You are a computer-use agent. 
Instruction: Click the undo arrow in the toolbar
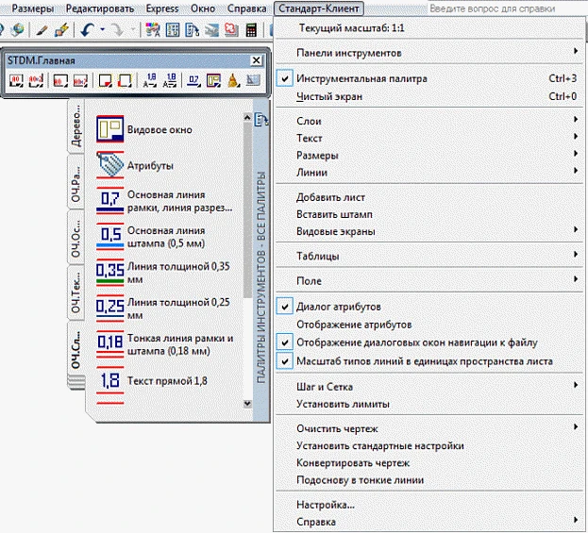(87, 30)
